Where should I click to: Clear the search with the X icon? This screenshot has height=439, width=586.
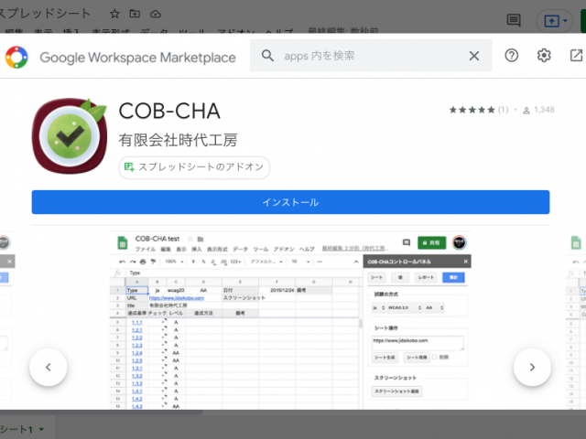click(474, 56)
